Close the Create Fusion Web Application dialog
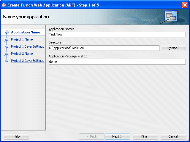 [x=185, y=5]
